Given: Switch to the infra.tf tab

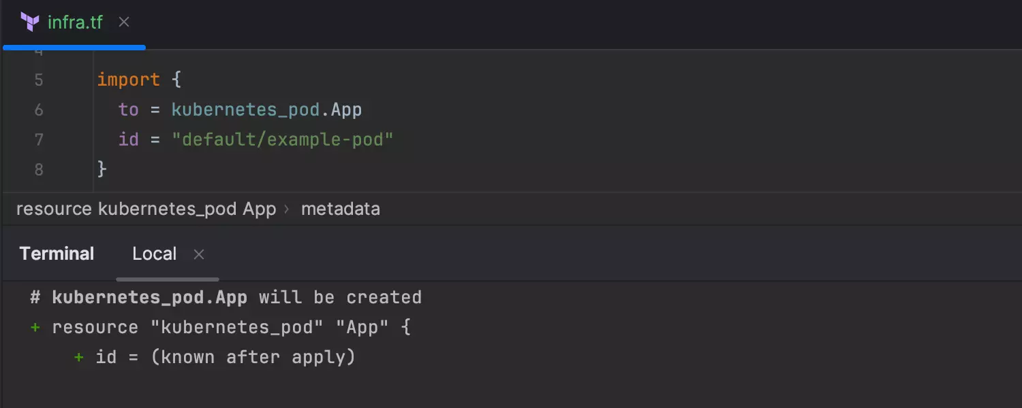Looking at the screenshot, I should click(75, 22).
